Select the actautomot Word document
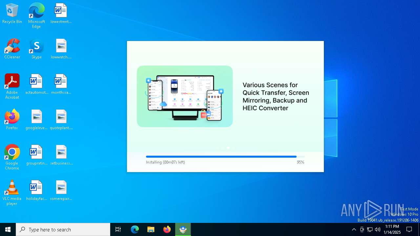 (36, 85)
